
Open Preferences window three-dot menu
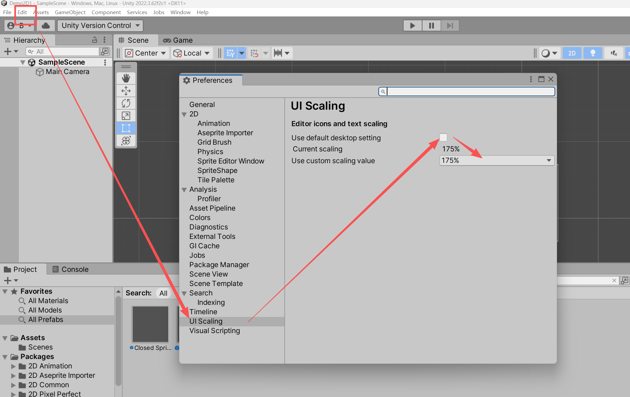coord(531,79)
